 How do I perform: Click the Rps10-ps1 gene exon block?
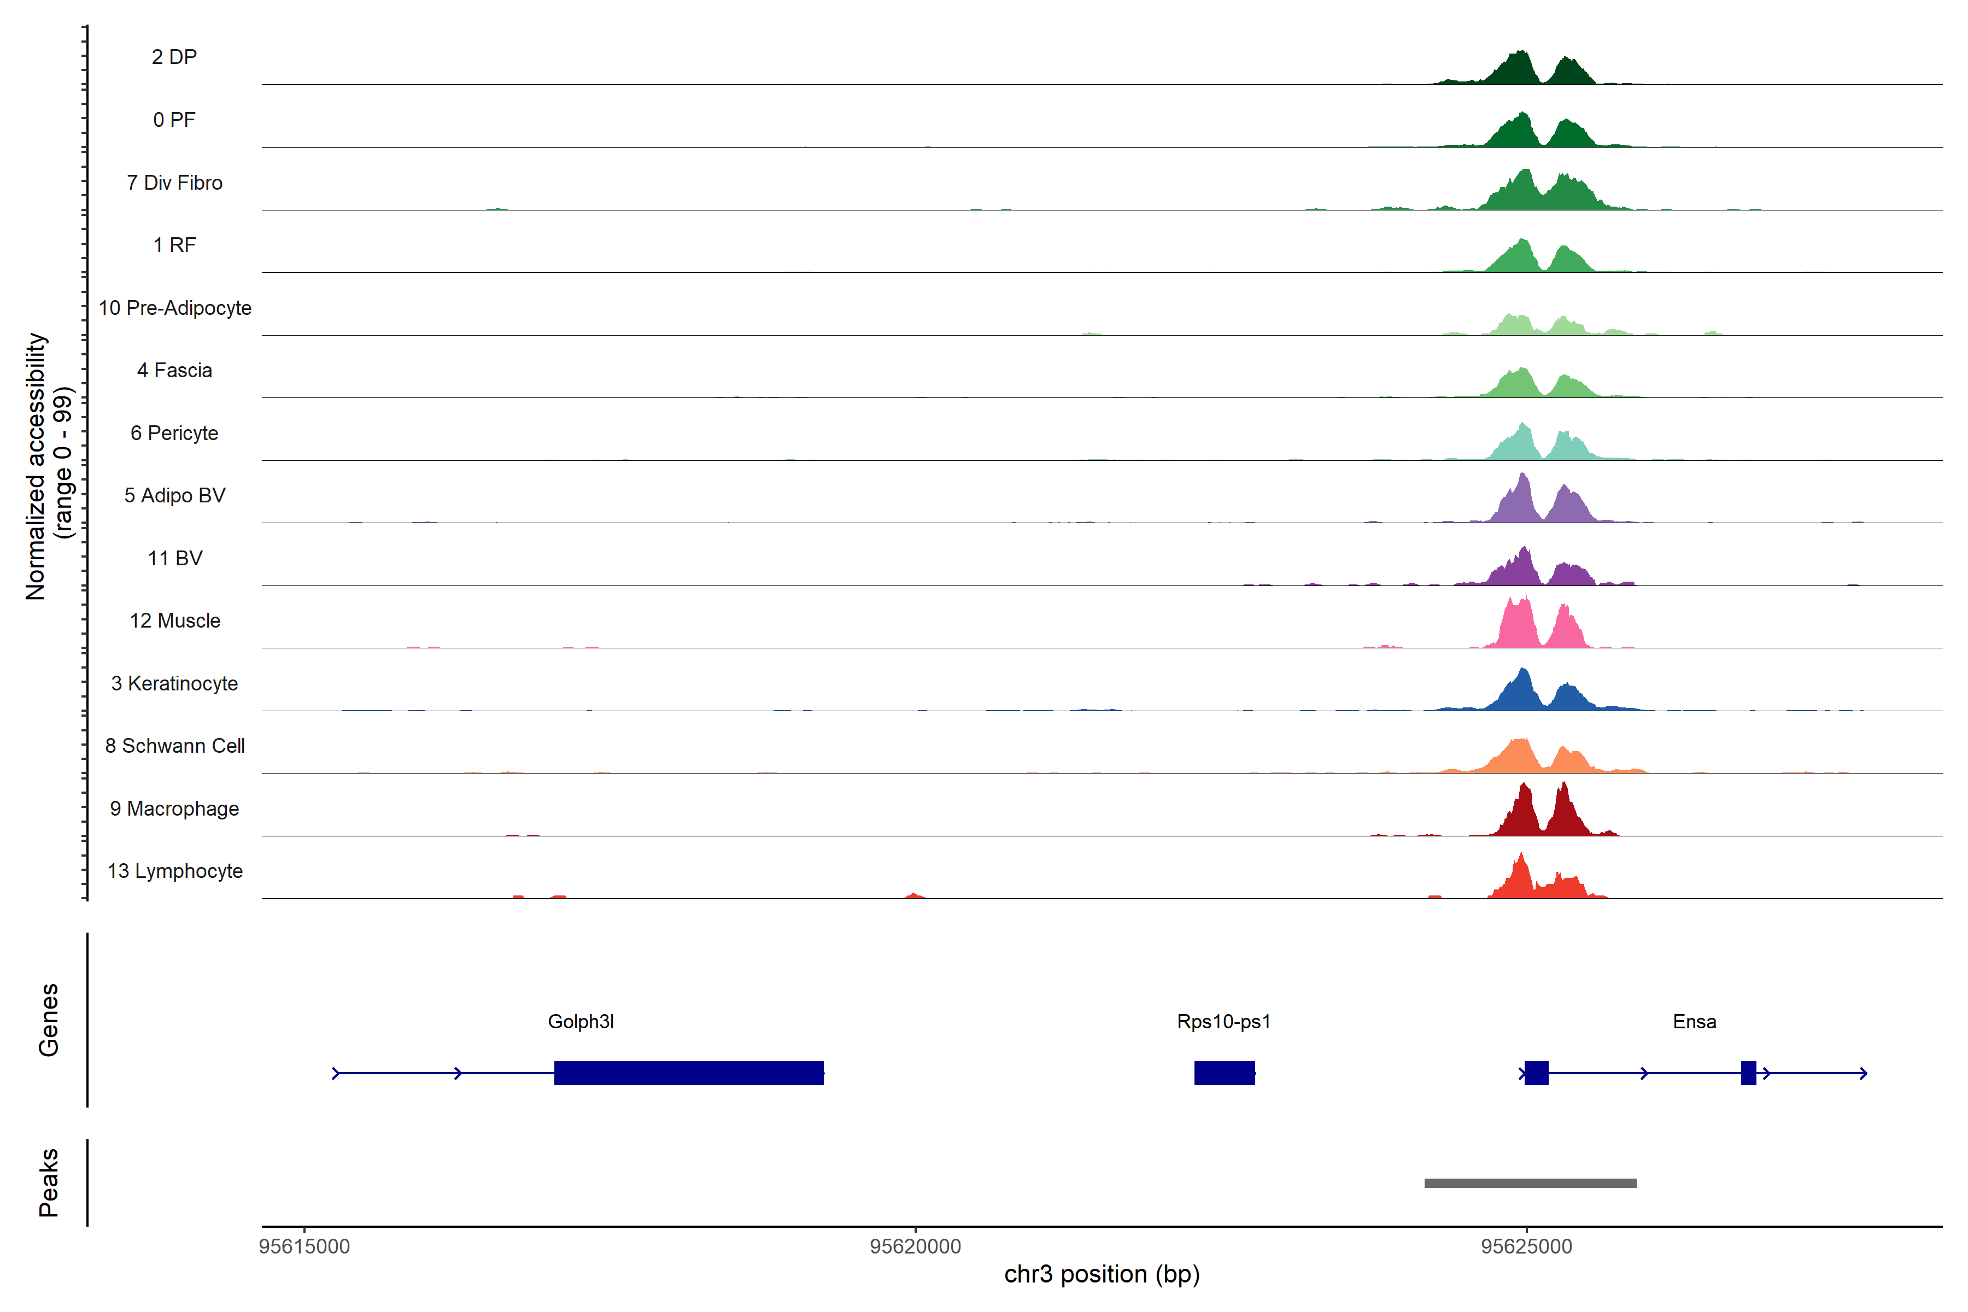(x=1224, y=1073)
